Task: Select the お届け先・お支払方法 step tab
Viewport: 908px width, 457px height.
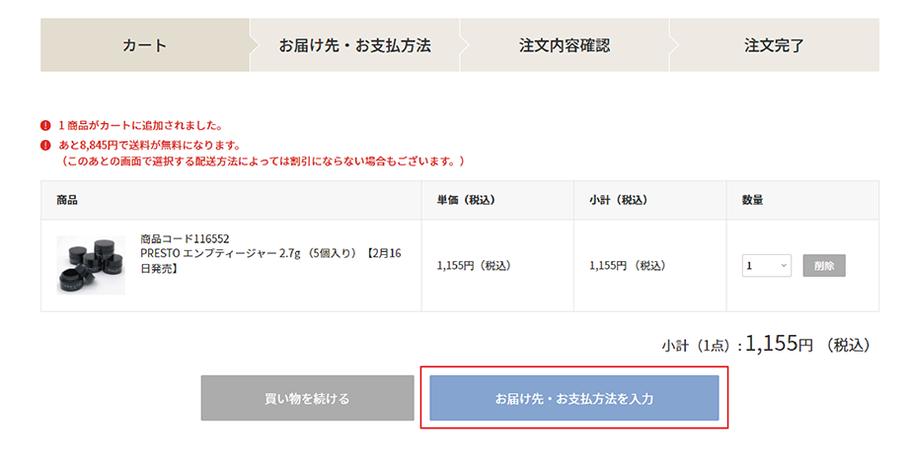Action: [x=354, y=45]
